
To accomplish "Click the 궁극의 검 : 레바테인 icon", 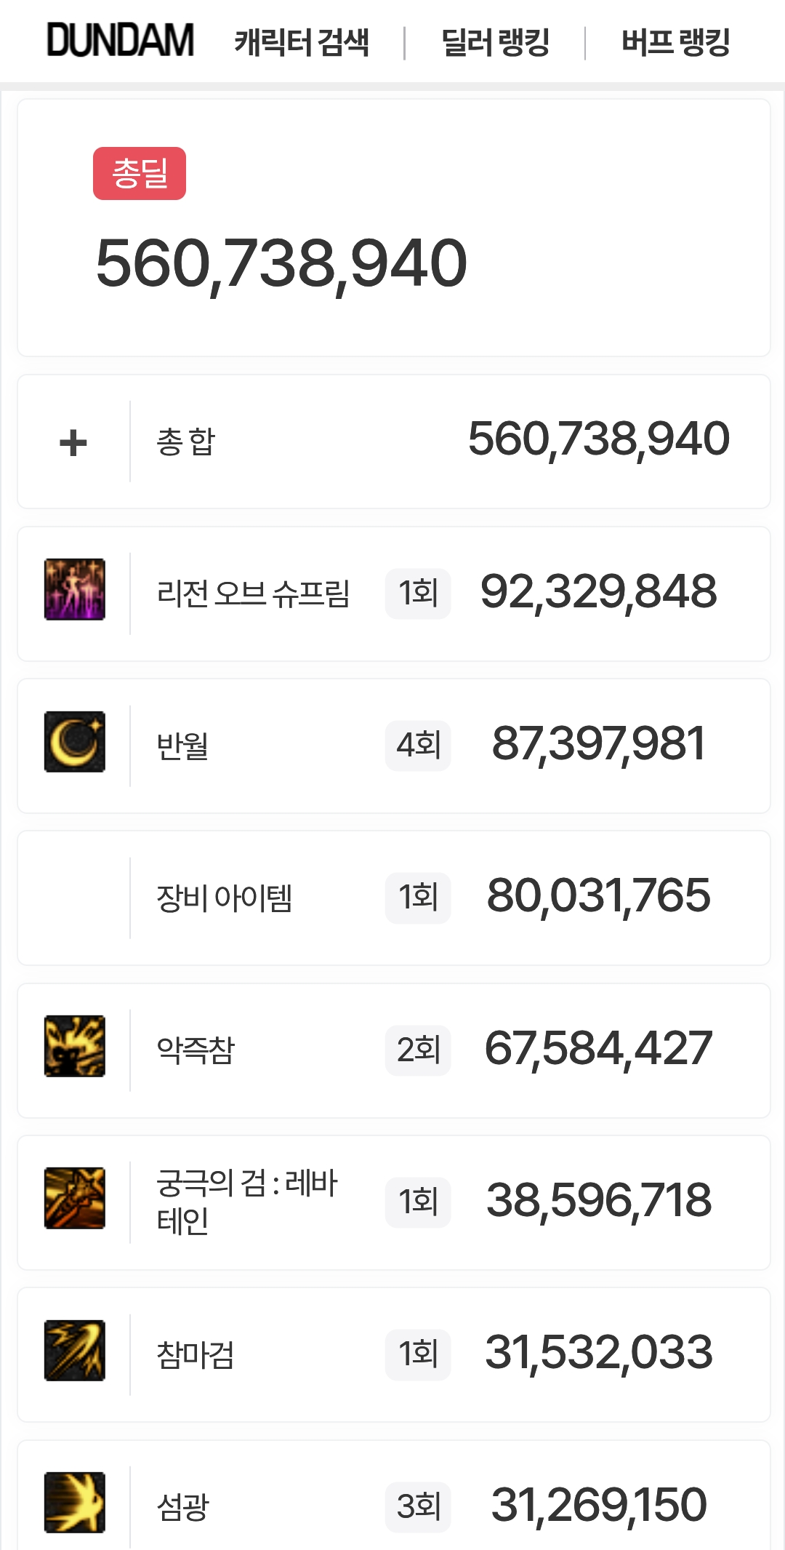I will pyautogui.click(x=75, y=1198).
